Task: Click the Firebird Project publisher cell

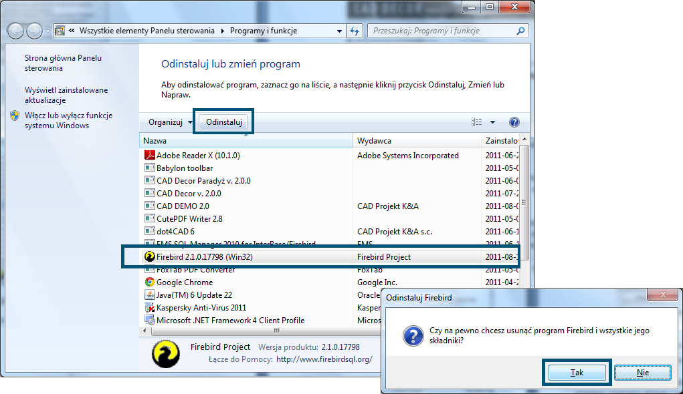Action: [384, 256]
